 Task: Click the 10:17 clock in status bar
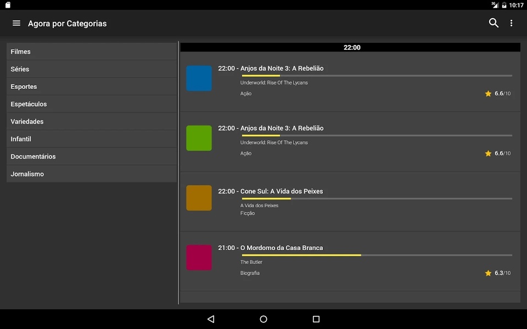click(516, 5)
